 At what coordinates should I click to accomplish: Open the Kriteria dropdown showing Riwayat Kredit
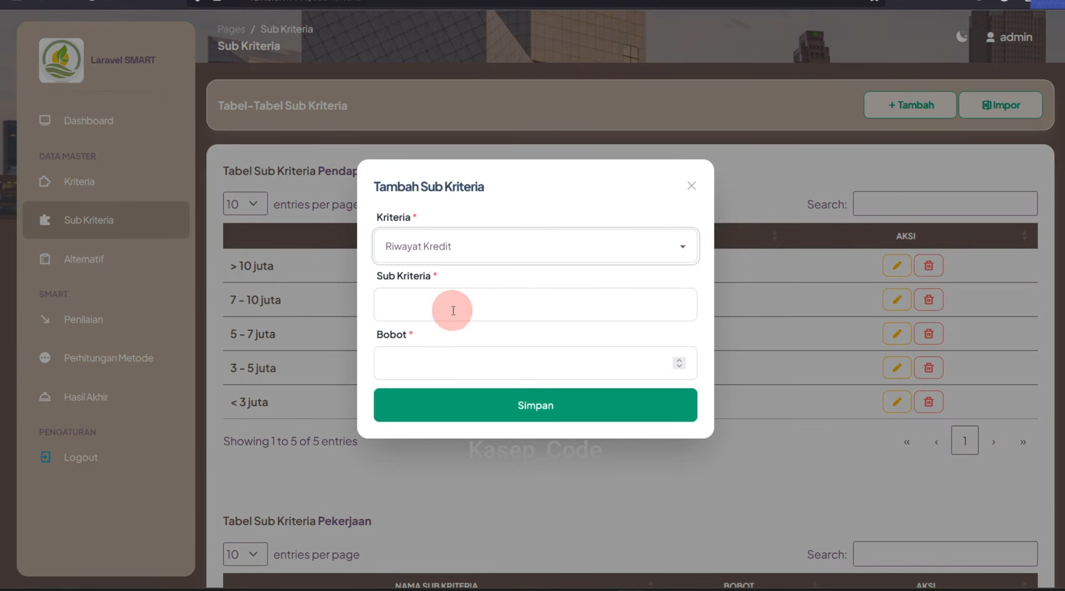535,246
